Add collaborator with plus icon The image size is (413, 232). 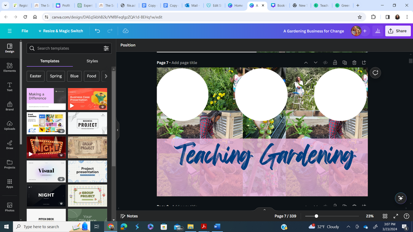[365, 31]
